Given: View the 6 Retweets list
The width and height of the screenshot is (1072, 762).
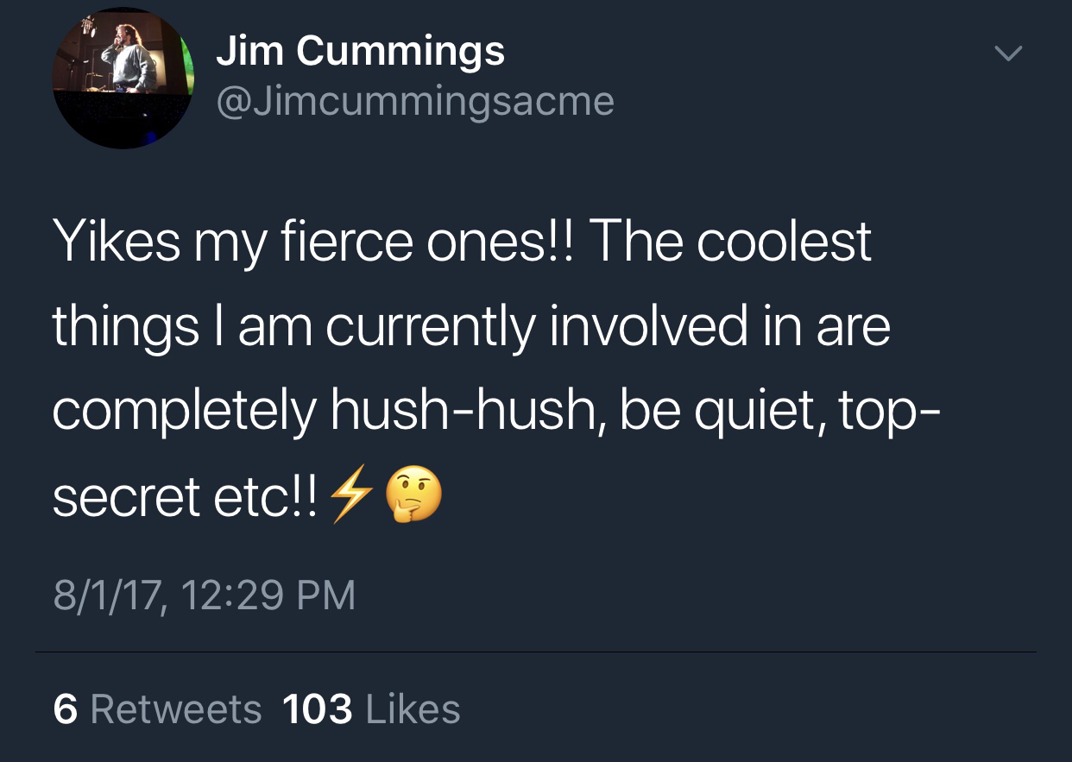Looking at the screenshot, I should click(x=157, y=709).
